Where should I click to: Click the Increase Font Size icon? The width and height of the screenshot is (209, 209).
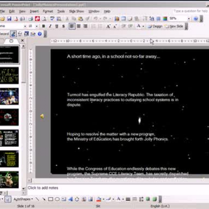108,26
